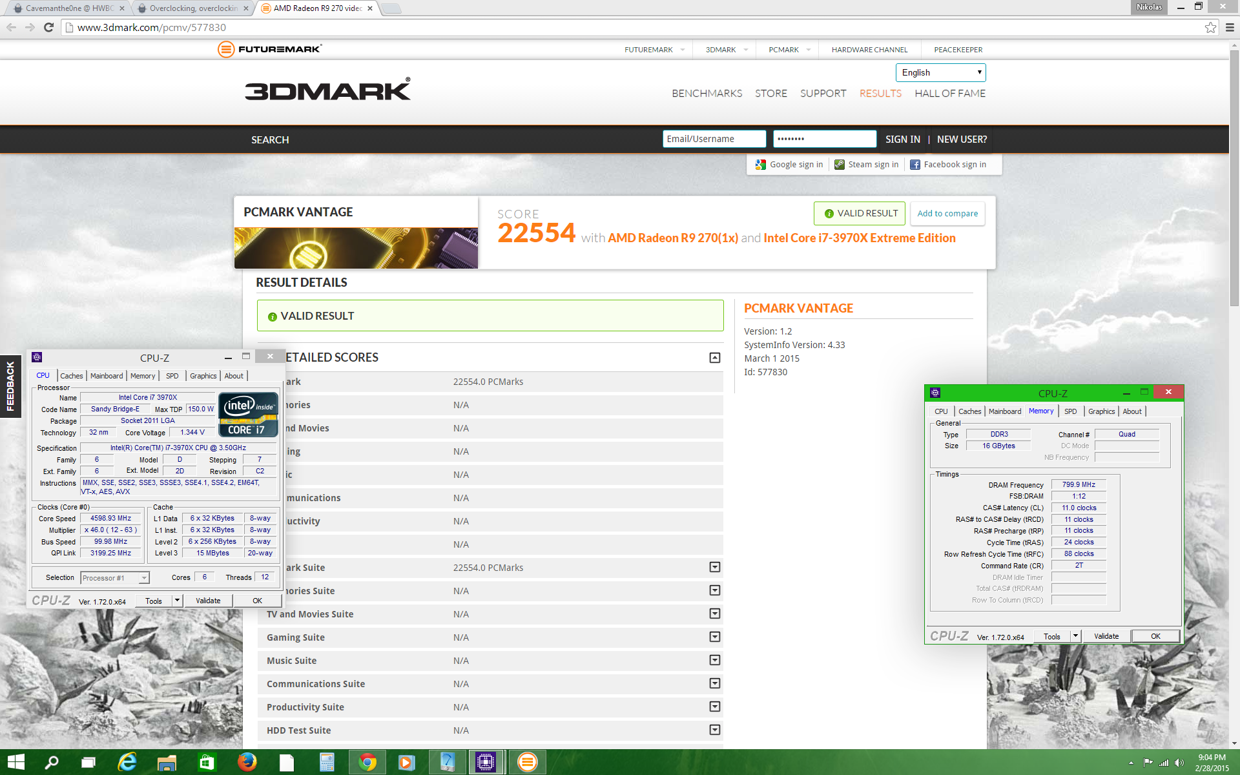Open the Calculator taskbar icon
The height and width of the screenshot is (775, 1240).
coord(327,762)
